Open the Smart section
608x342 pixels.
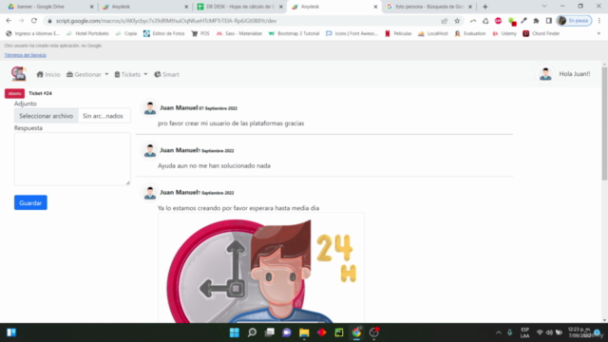point(167,74)
